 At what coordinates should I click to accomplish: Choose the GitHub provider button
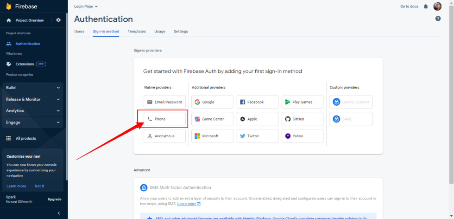(303, 119)
